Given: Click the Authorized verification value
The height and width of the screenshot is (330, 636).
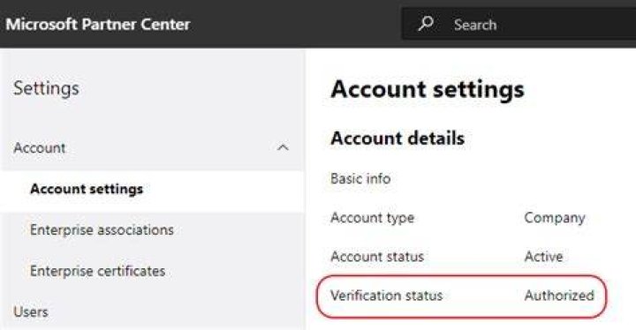Looking at the screenshot, I should (559, 295).
